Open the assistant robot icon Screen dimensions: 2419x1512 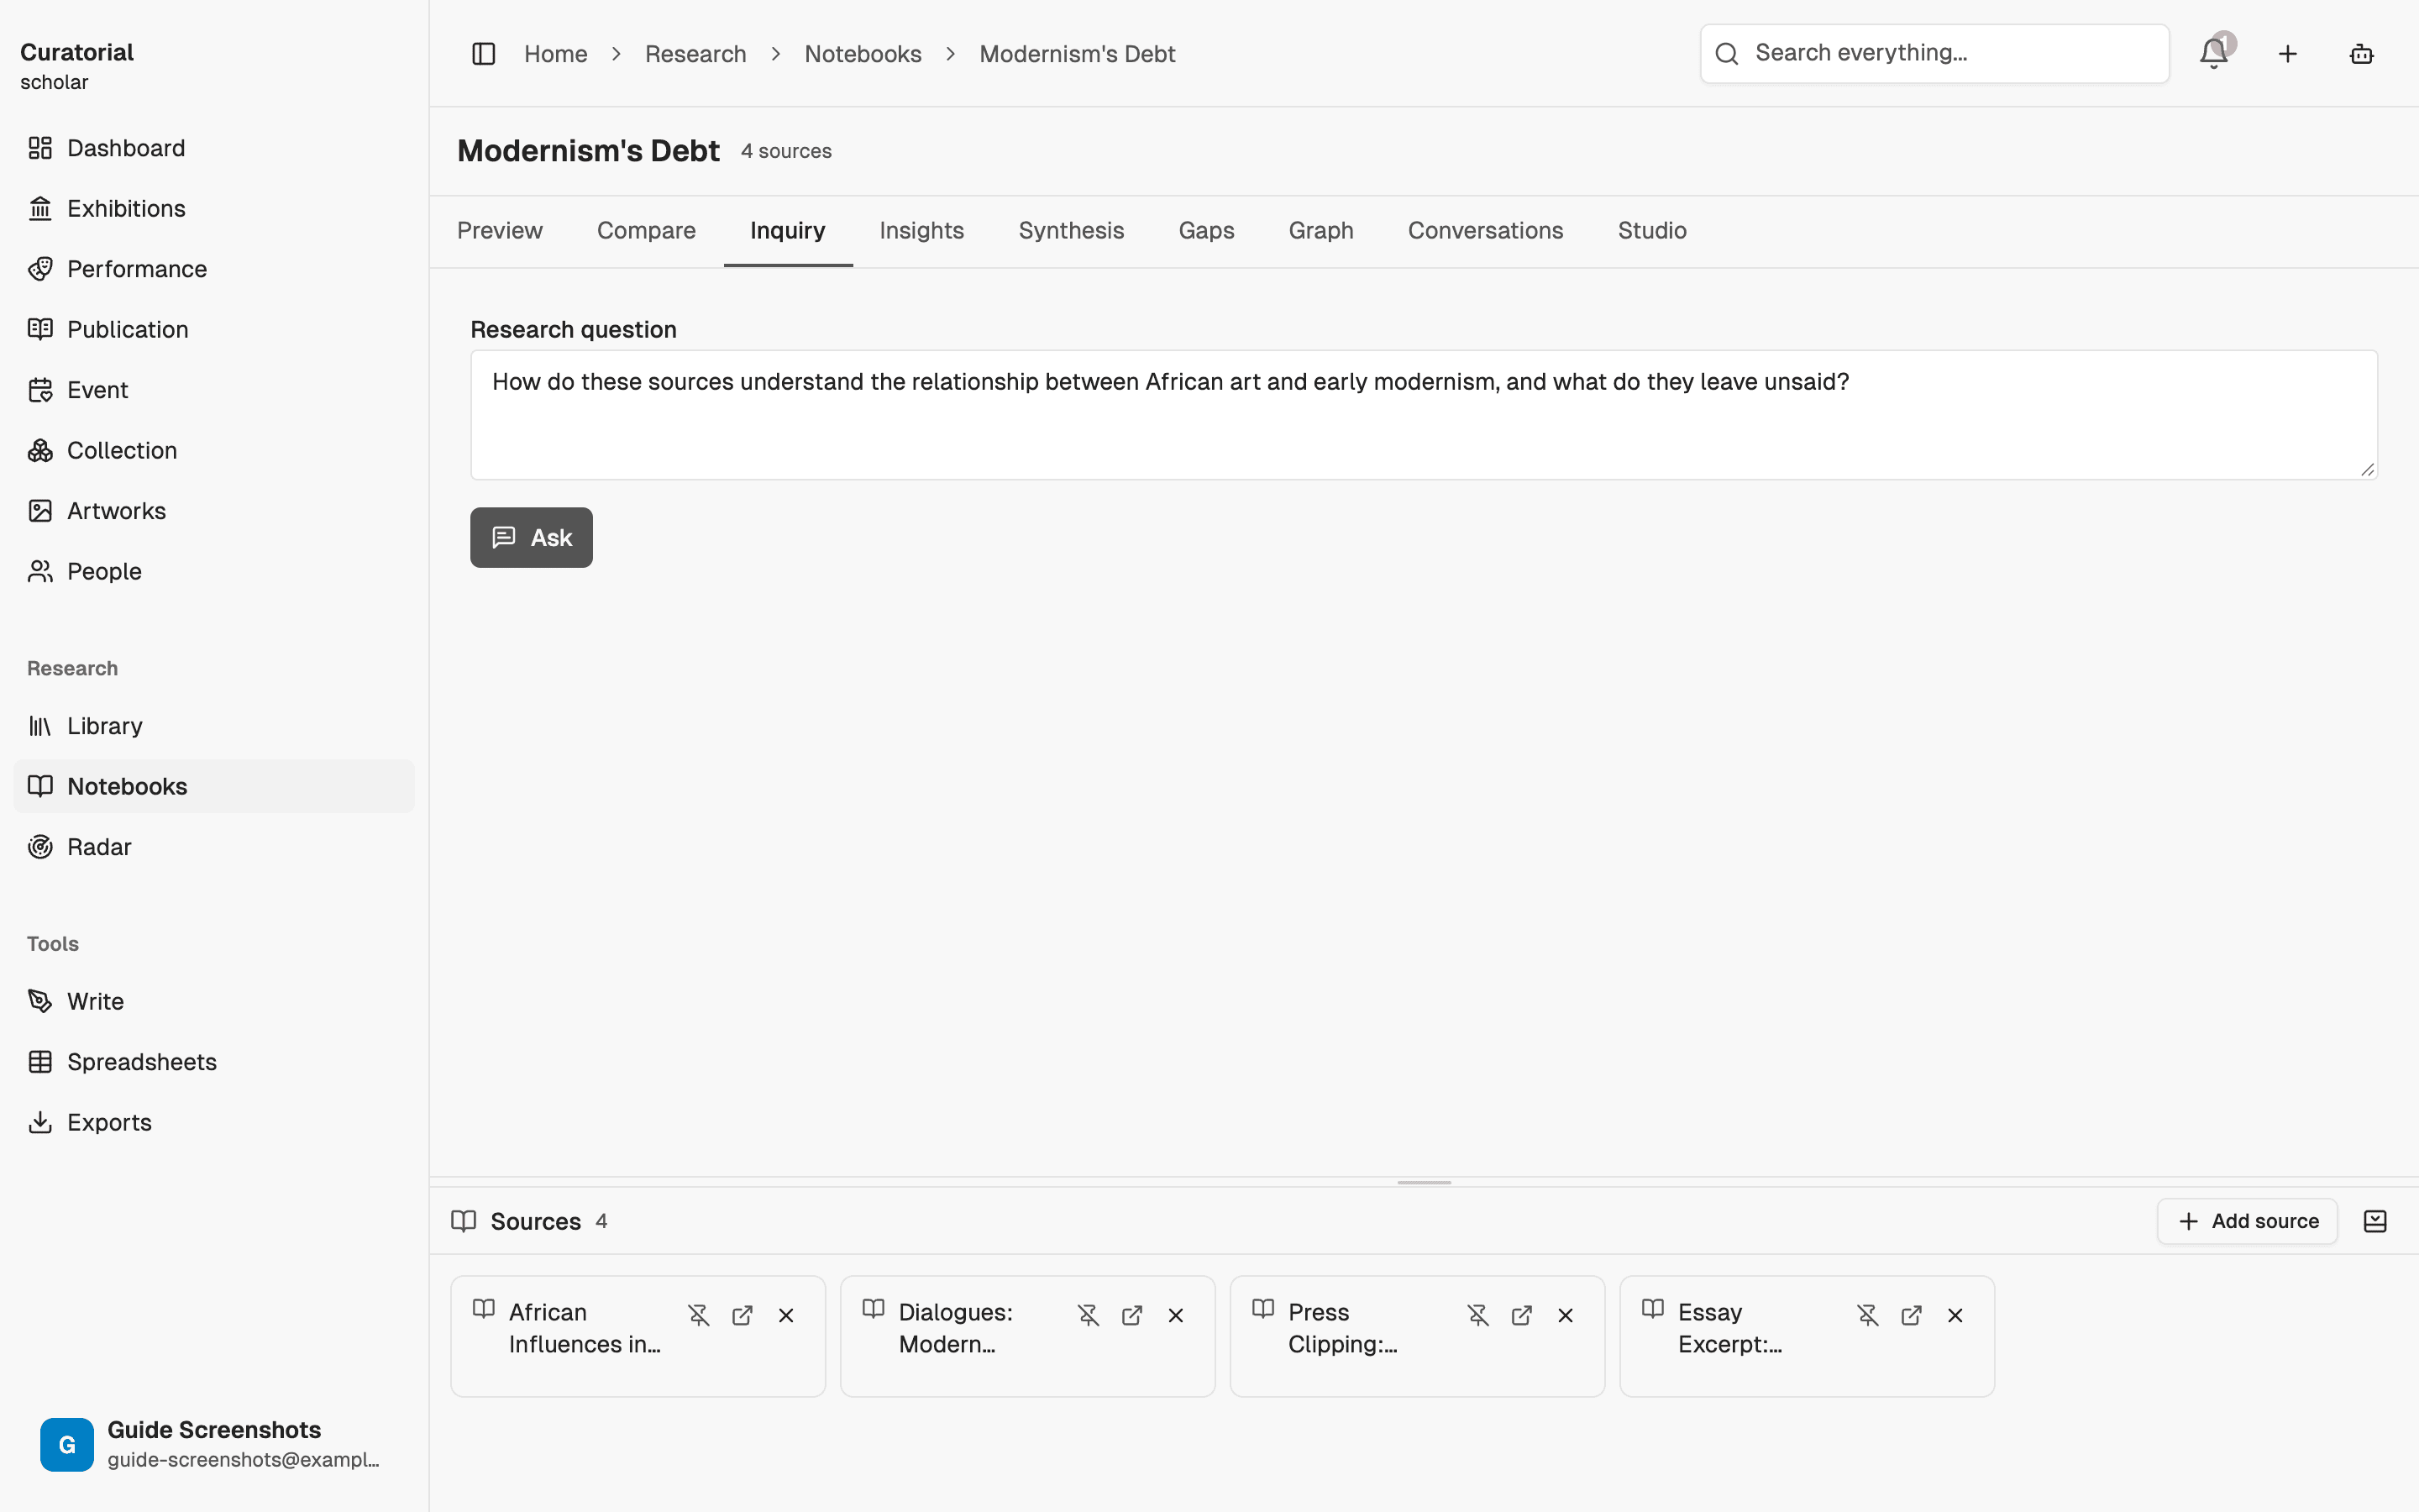click(x=2362, y=54)
